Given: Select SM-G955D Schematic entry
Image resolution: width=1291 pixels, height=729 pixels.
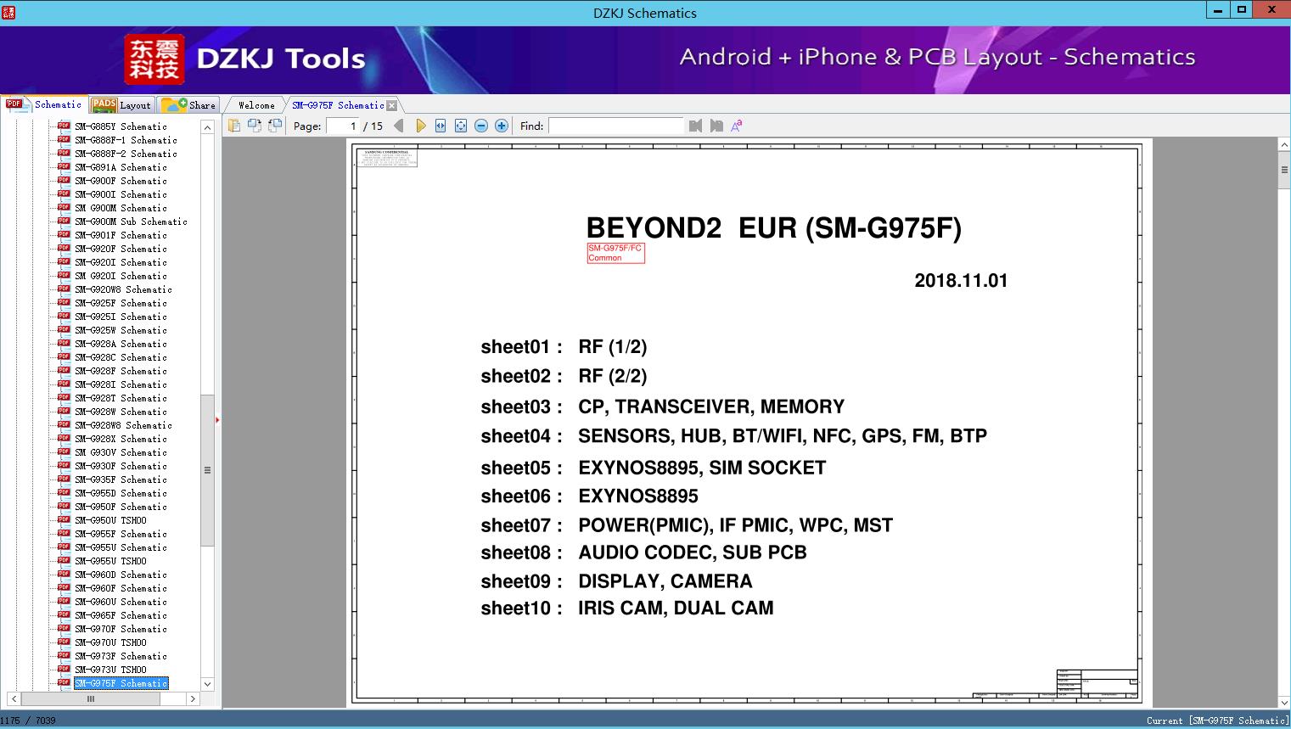Looking at the screenshot, I should coord(121,493).
